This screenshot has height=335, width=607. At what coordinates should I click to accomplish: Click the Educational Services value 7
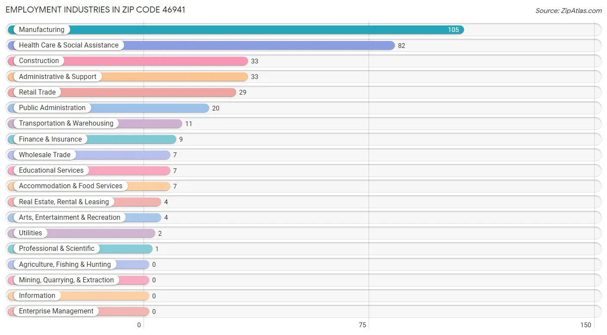175,171
